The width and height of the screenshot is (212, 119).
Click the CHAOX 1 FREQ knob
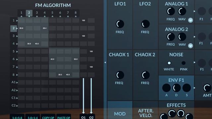[120, 75]
